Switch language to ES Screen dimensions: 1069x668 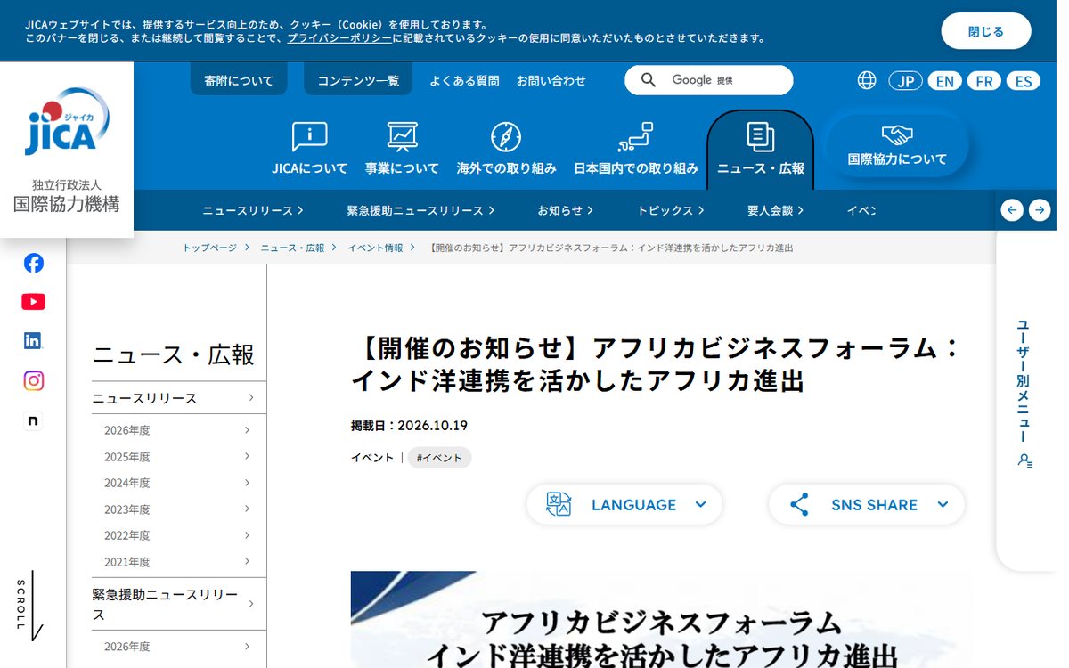tap(1024, 81)
